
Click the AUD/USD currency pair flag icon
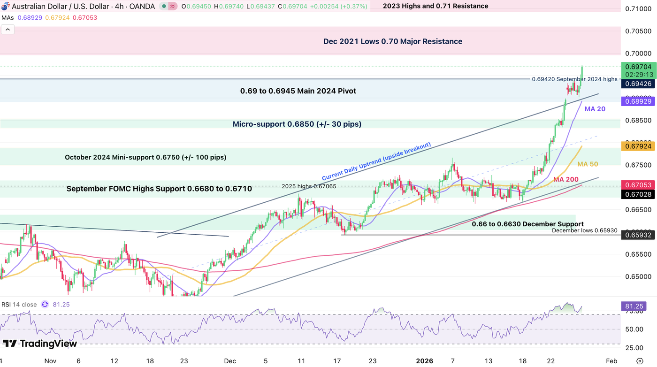point(7,7)
